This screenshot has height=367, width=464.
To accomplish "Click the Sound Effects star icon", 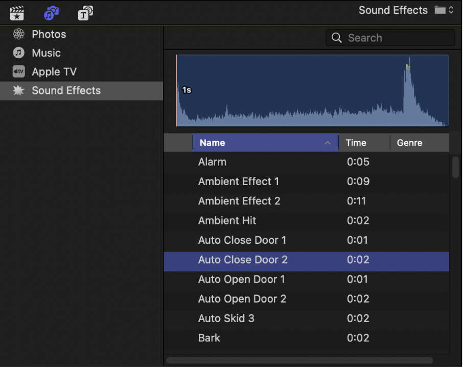I will click(x=19, y=91).
